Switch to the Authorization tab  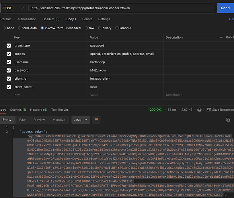[27, 19]
